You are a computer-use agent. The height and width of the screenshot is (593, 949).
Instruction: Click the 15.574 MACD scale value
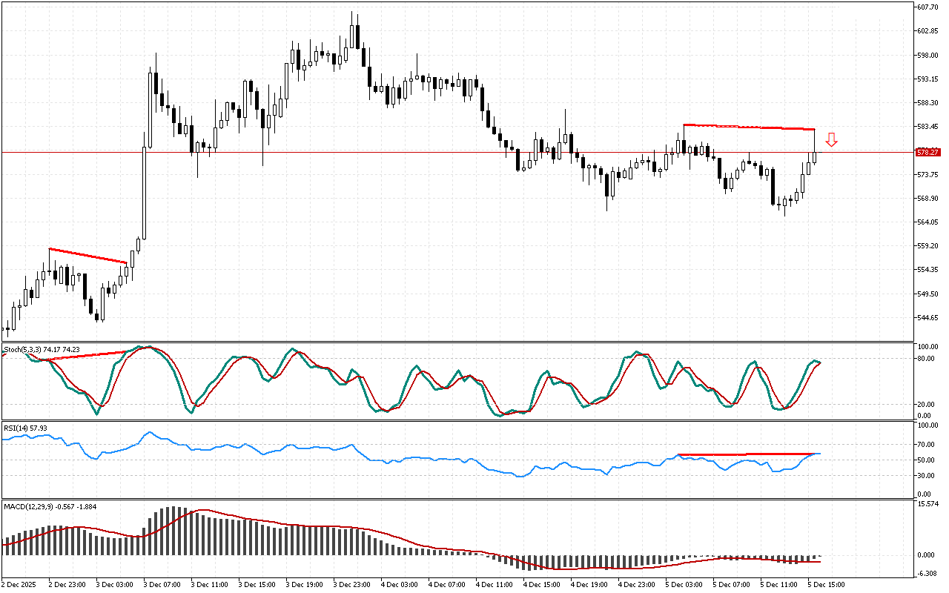(x=928, y=504)
